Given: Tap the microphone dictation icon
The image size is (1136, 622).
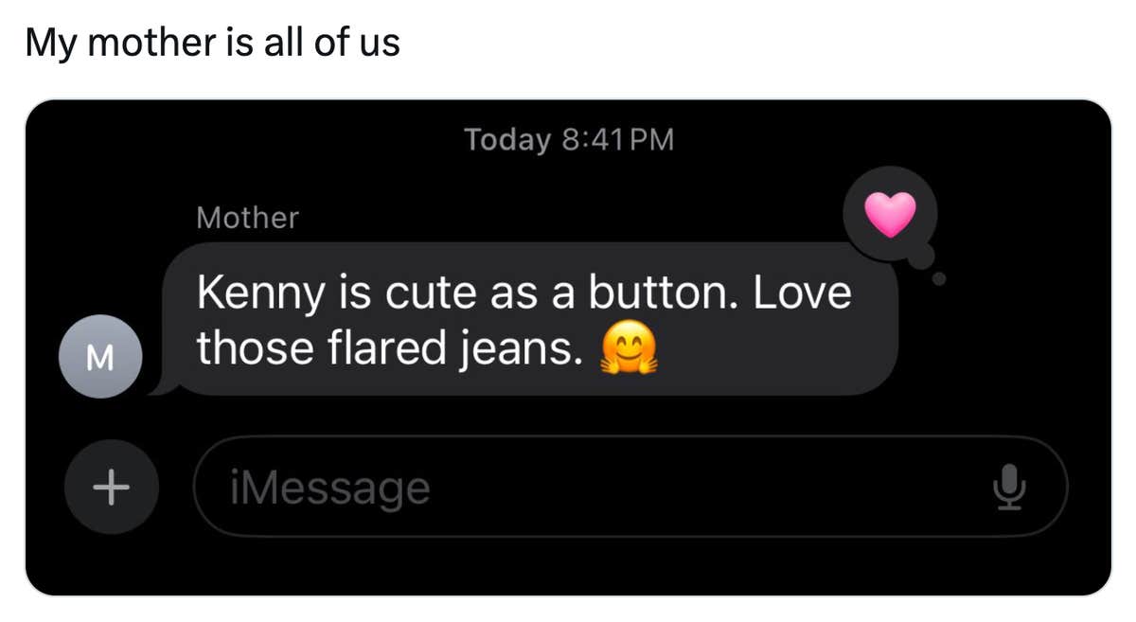Looking at the screenshot, I should click(x=1008, y=488).
